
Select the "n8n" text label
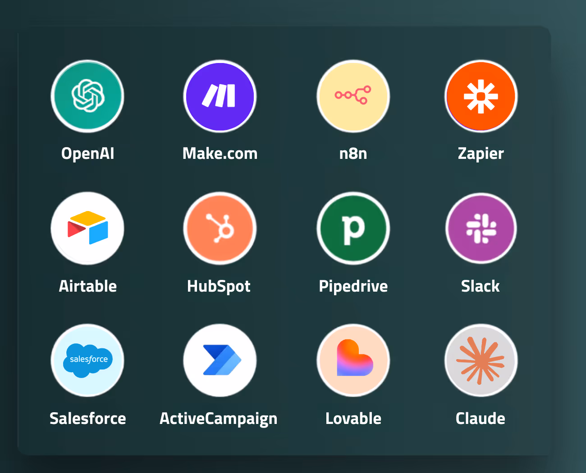click(353, 153)
